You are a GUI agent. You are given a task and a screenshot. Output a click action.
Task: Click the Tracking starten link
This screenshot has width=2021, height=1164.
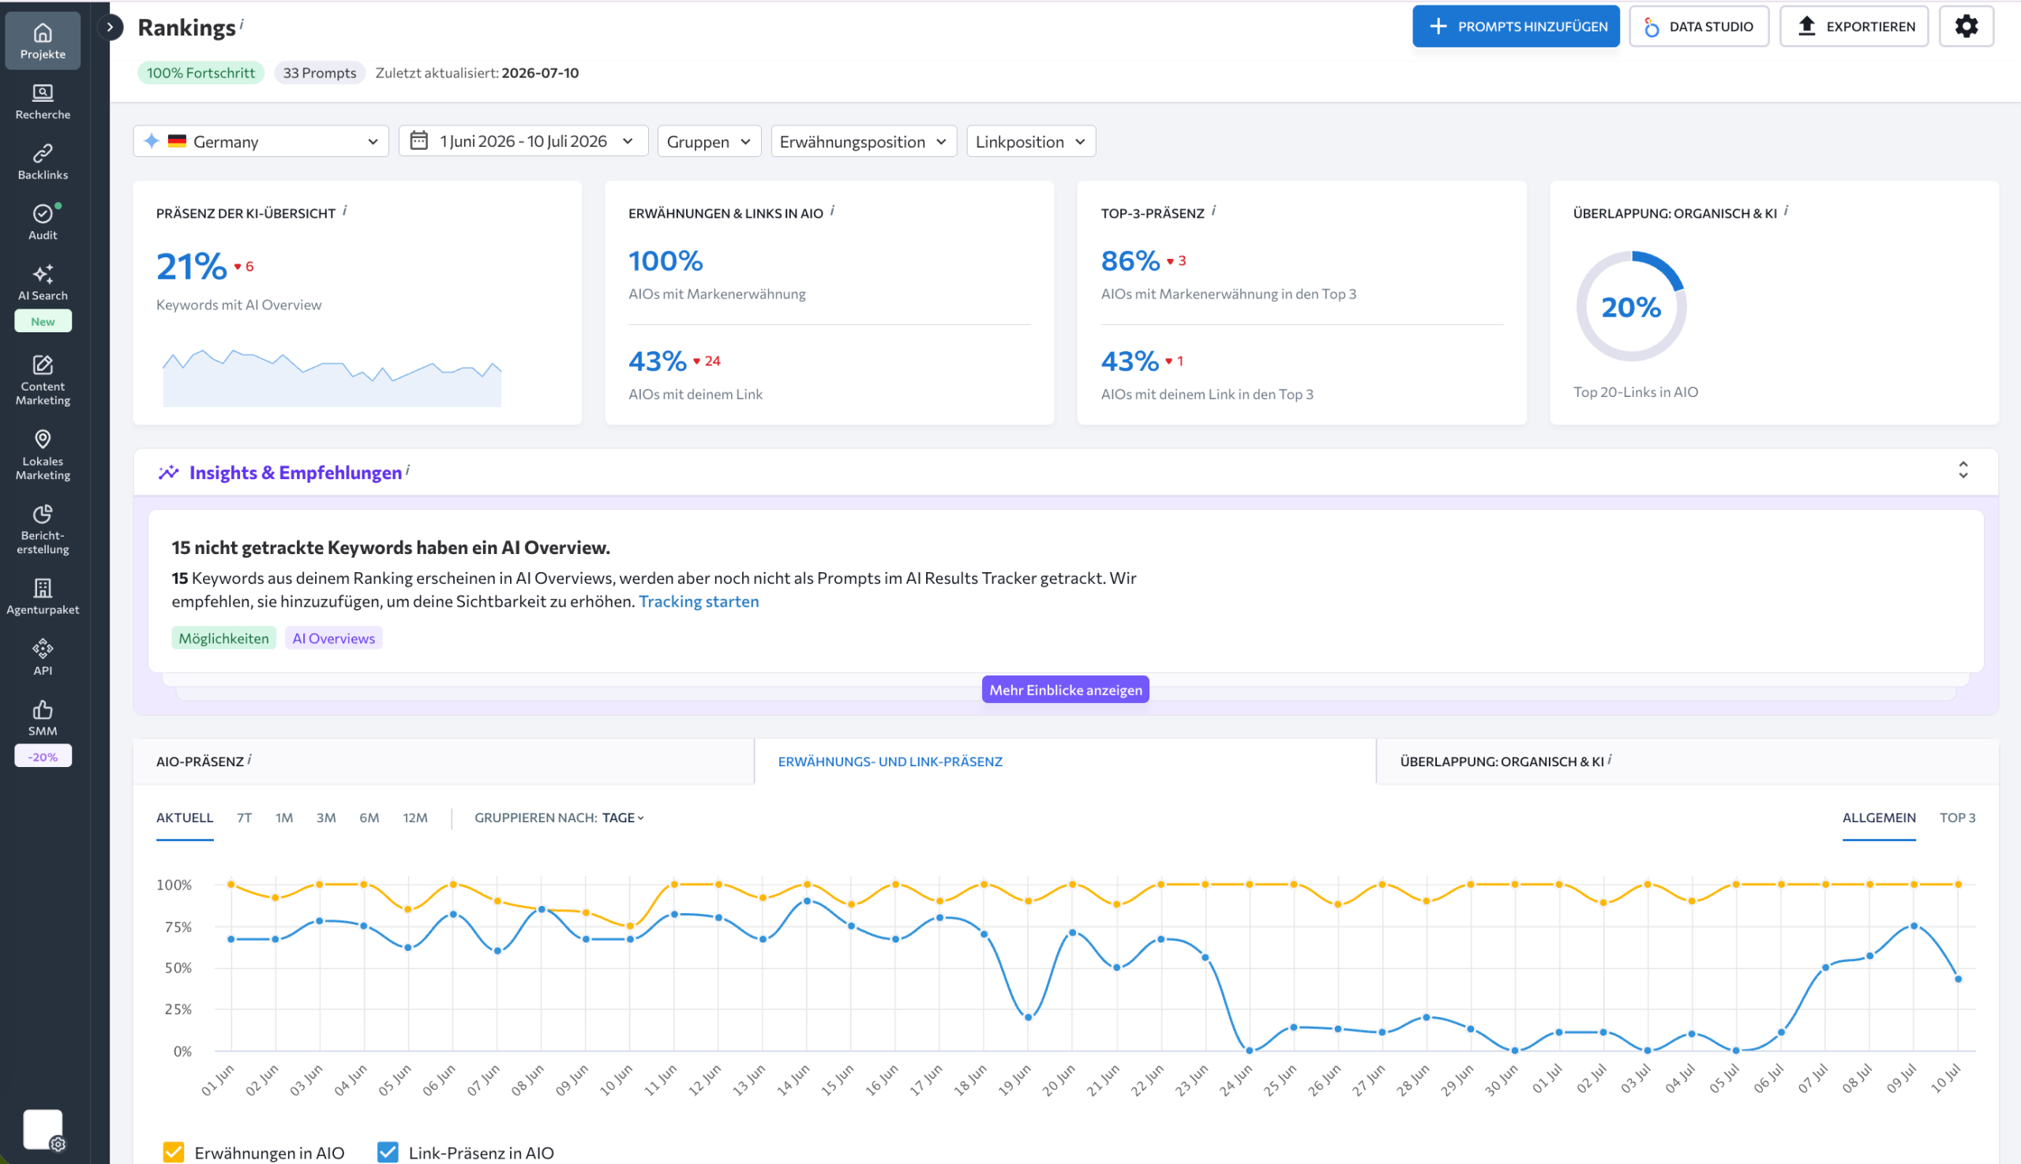click(x=699, y=601)
